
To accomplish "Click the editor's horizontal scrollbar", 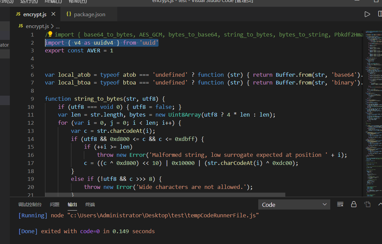I will coord(165,195).
